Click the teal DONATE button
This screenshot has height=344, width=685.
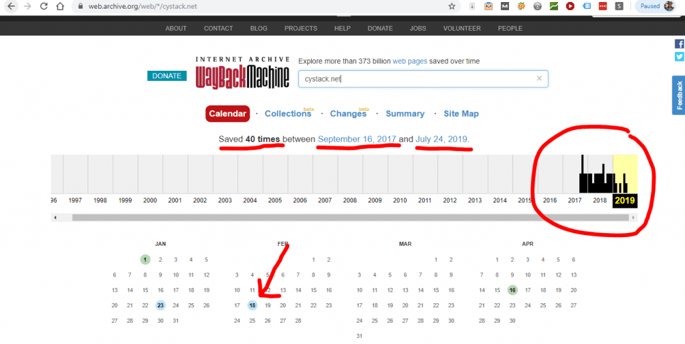click(x=167, y=76)
